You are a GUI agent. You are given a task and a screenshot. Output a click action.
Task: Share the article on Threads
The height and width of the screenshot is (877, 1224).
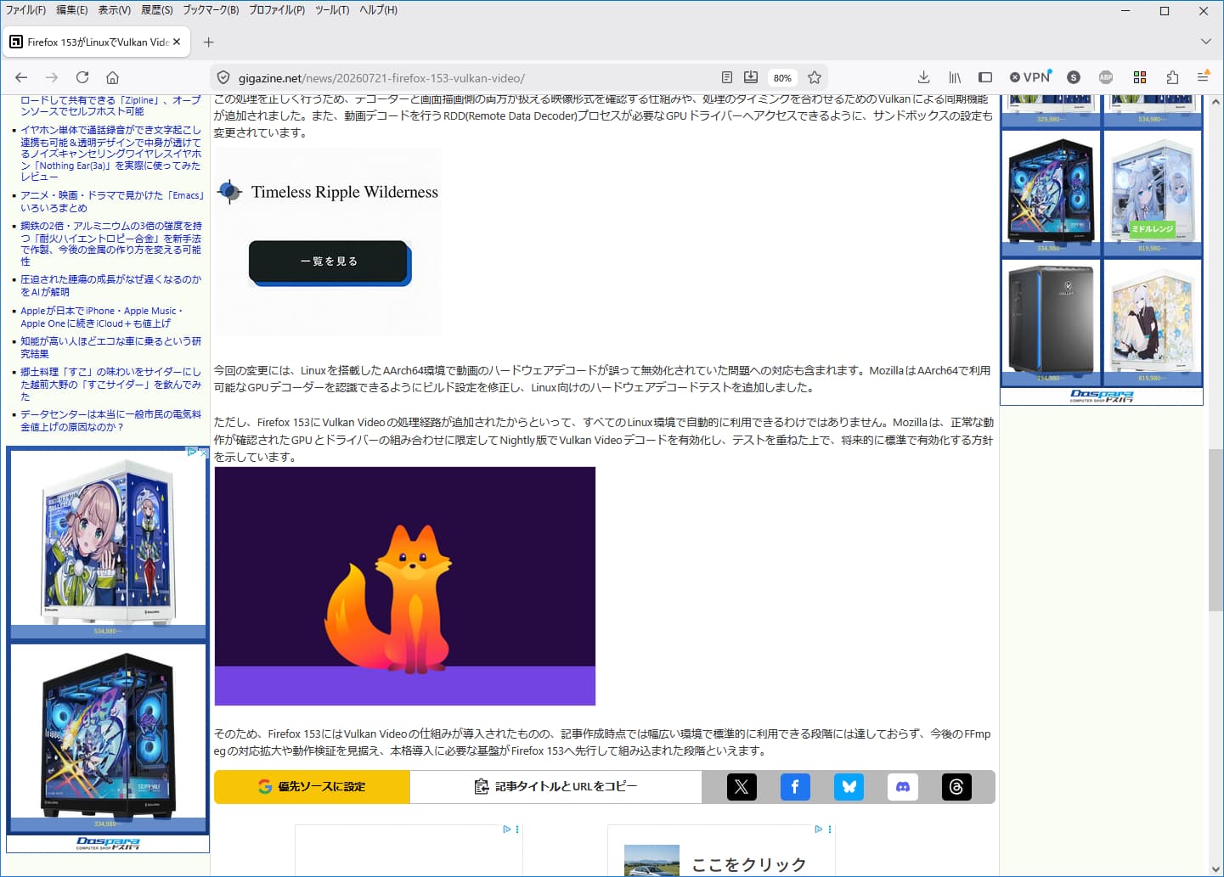tap(956, 787)
